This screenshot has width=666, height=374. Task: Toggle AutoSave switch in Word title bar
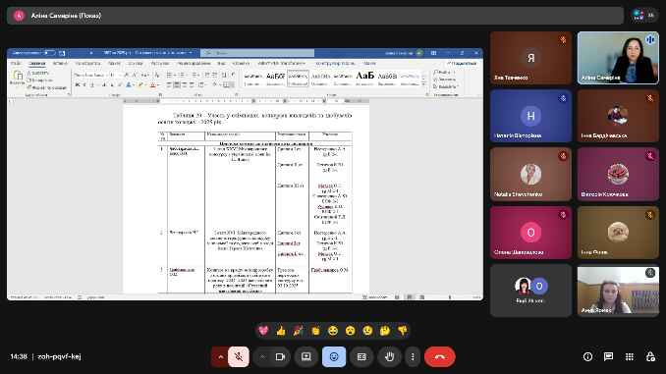tap(49, 53)
